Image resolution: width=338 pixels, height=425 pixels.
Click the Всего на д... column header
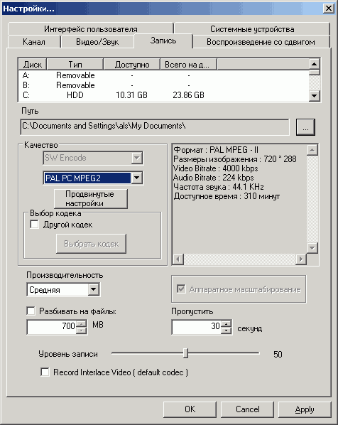click(188, 65)
